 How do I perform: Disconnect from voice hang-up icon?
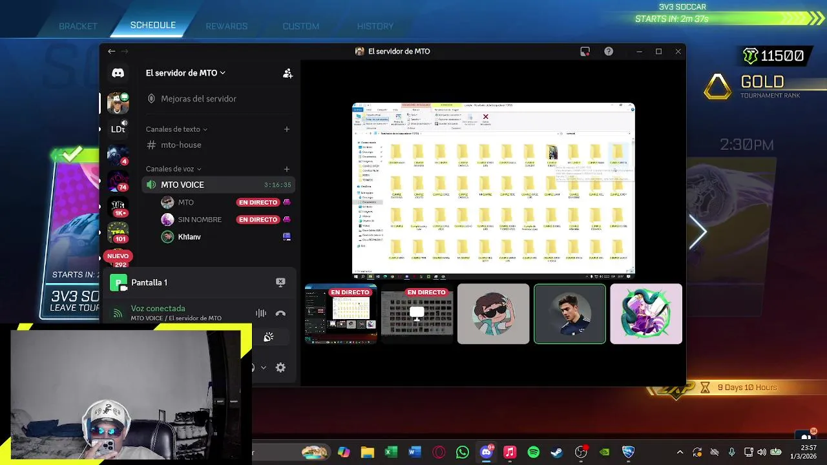[280, 313]
